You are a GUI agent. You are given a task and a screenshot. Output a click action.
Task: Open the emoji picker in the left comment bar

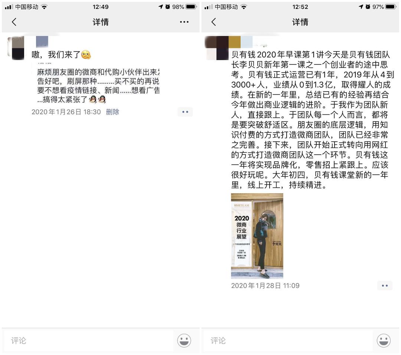pos(184,341)
